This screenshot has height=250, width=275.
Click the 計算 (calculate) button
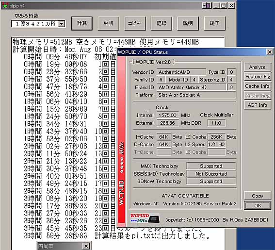point(82,23)
